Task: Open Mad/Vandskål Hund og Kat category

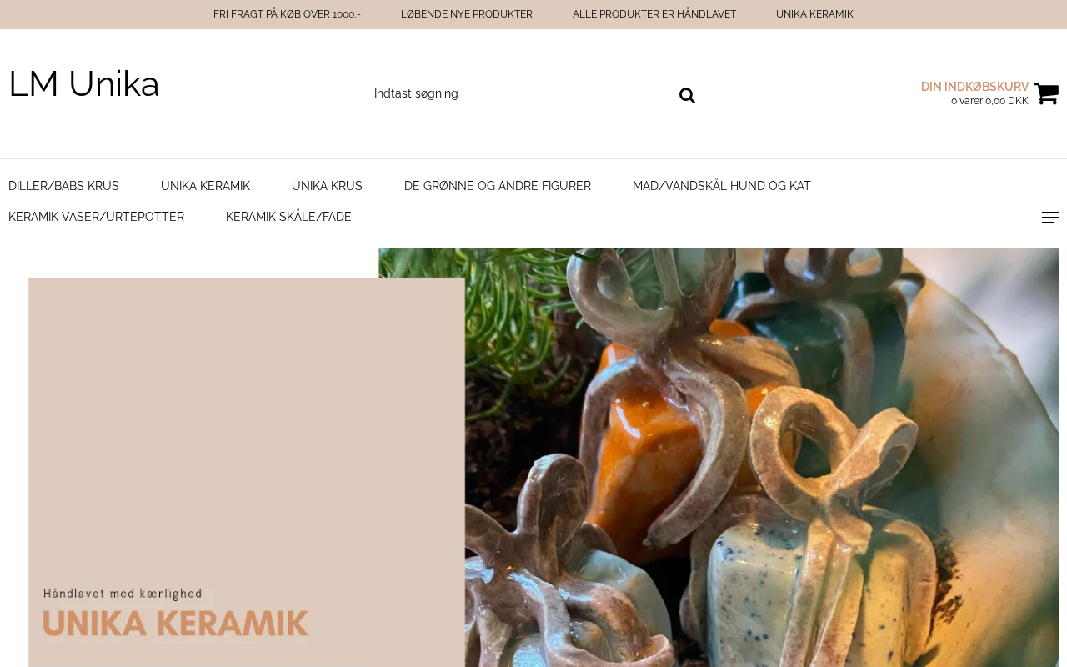Action: click(722, 186)
